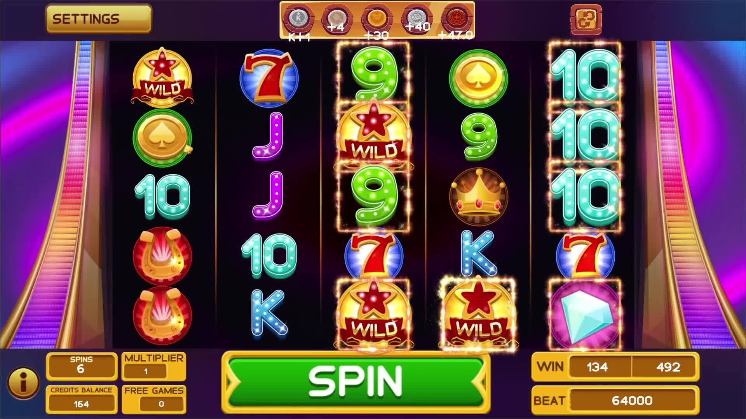The height and width of the screenshot is (419, 746).
Task: Click the diamond symbol on the fifth reel
Action: 584,315
